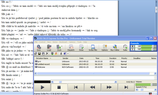
Task: Click the monitor with green arrow icon
Action: (x=52, y=54)
